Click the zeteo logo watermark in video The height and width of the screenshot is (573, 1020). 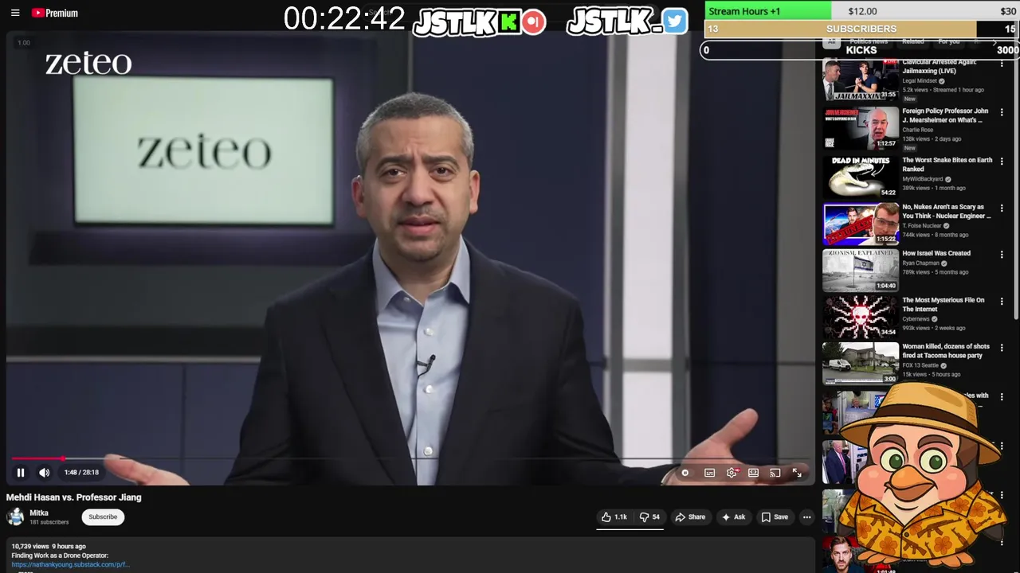[88, 63]
